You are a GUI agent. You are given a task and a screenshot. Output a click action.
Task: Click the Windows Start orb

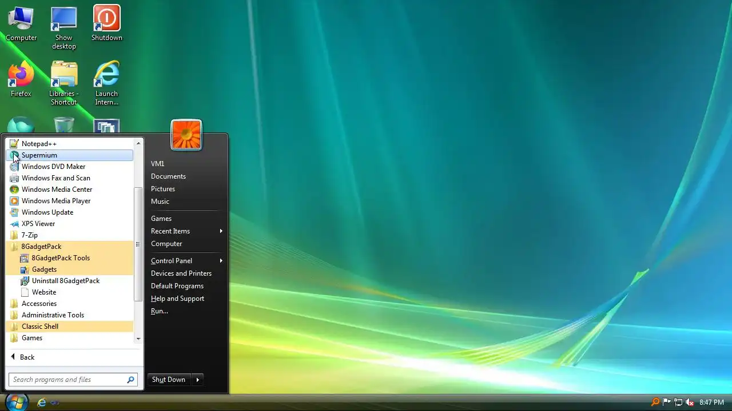point(17,402)
